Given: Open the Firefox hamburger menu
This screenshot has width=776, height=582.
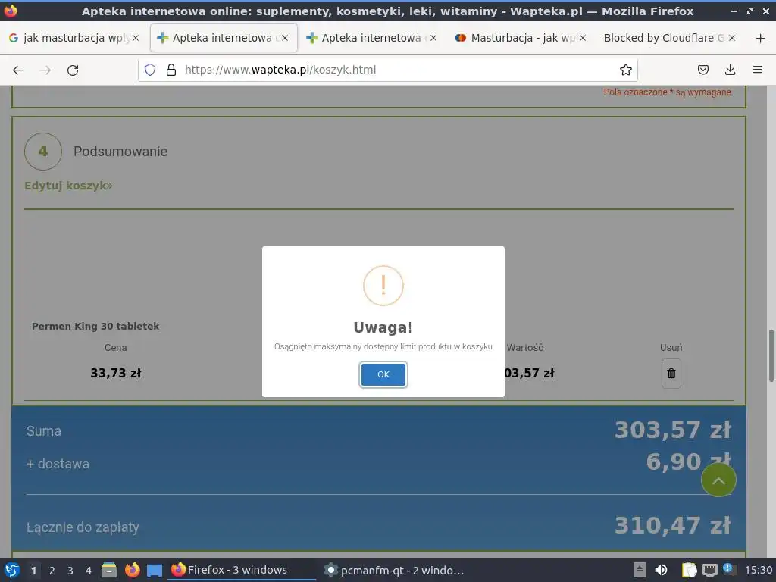Looking at the screenshot, I should pos(757,70).
